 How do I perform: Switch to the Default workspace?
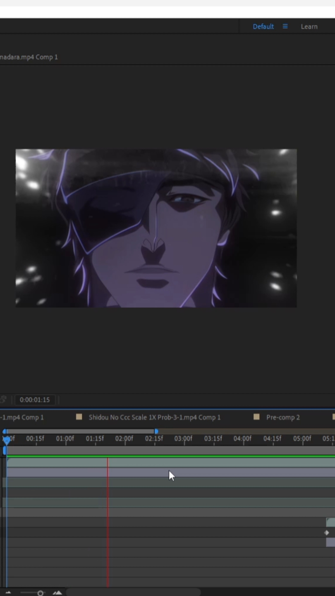[x=263, y=26]
